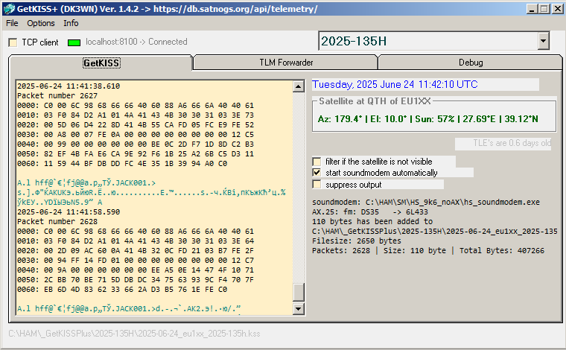566x350 pixels.
Task: Open the Options menu
Action: point(41,23)
